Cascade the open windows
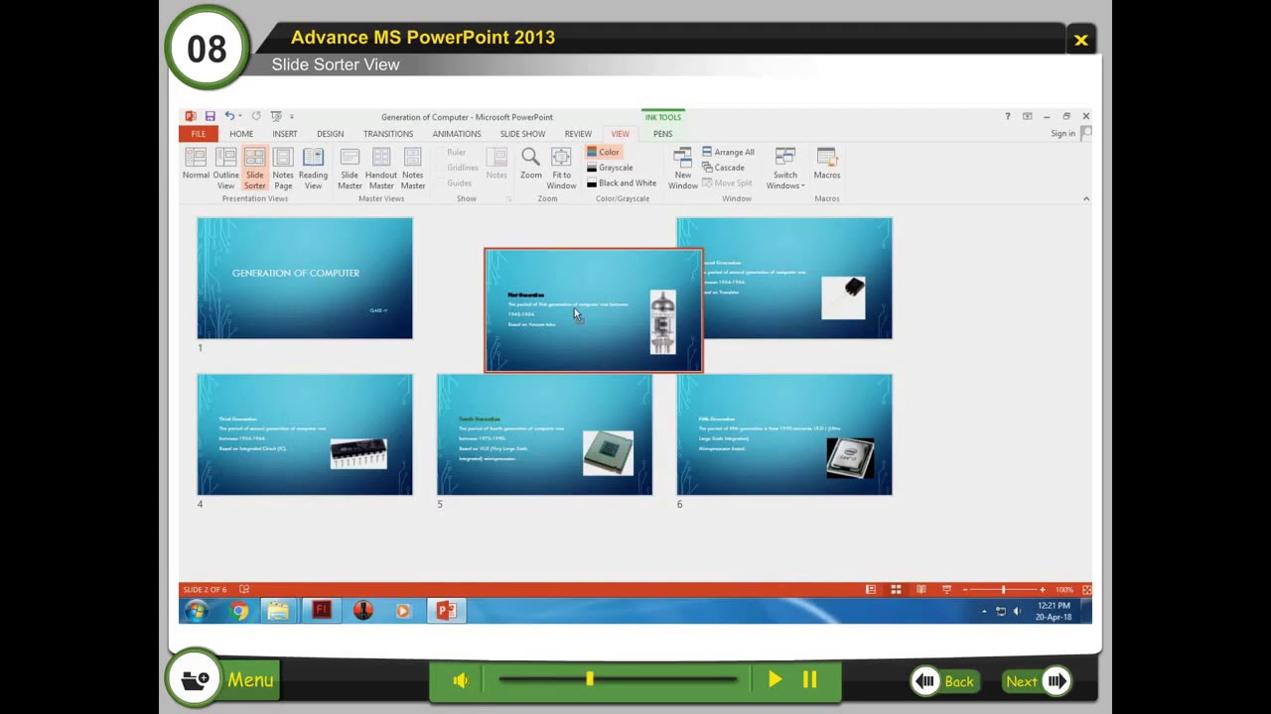This screenshot has width=1271, height=714. tap(723, 168)
